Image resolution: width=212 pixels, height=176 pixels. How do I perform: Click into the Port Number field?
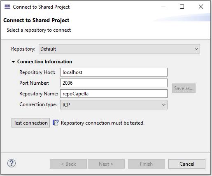pyautogui.click(x=114, y=83)
